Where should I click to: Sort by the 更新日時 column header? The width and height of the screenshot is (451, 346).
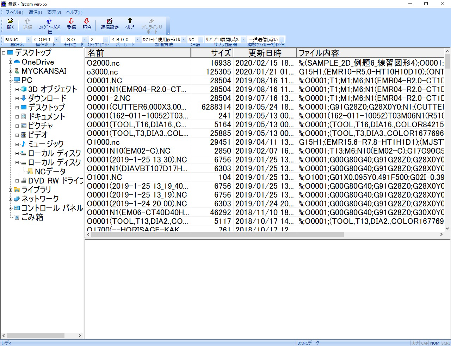[x=265, y=53]
